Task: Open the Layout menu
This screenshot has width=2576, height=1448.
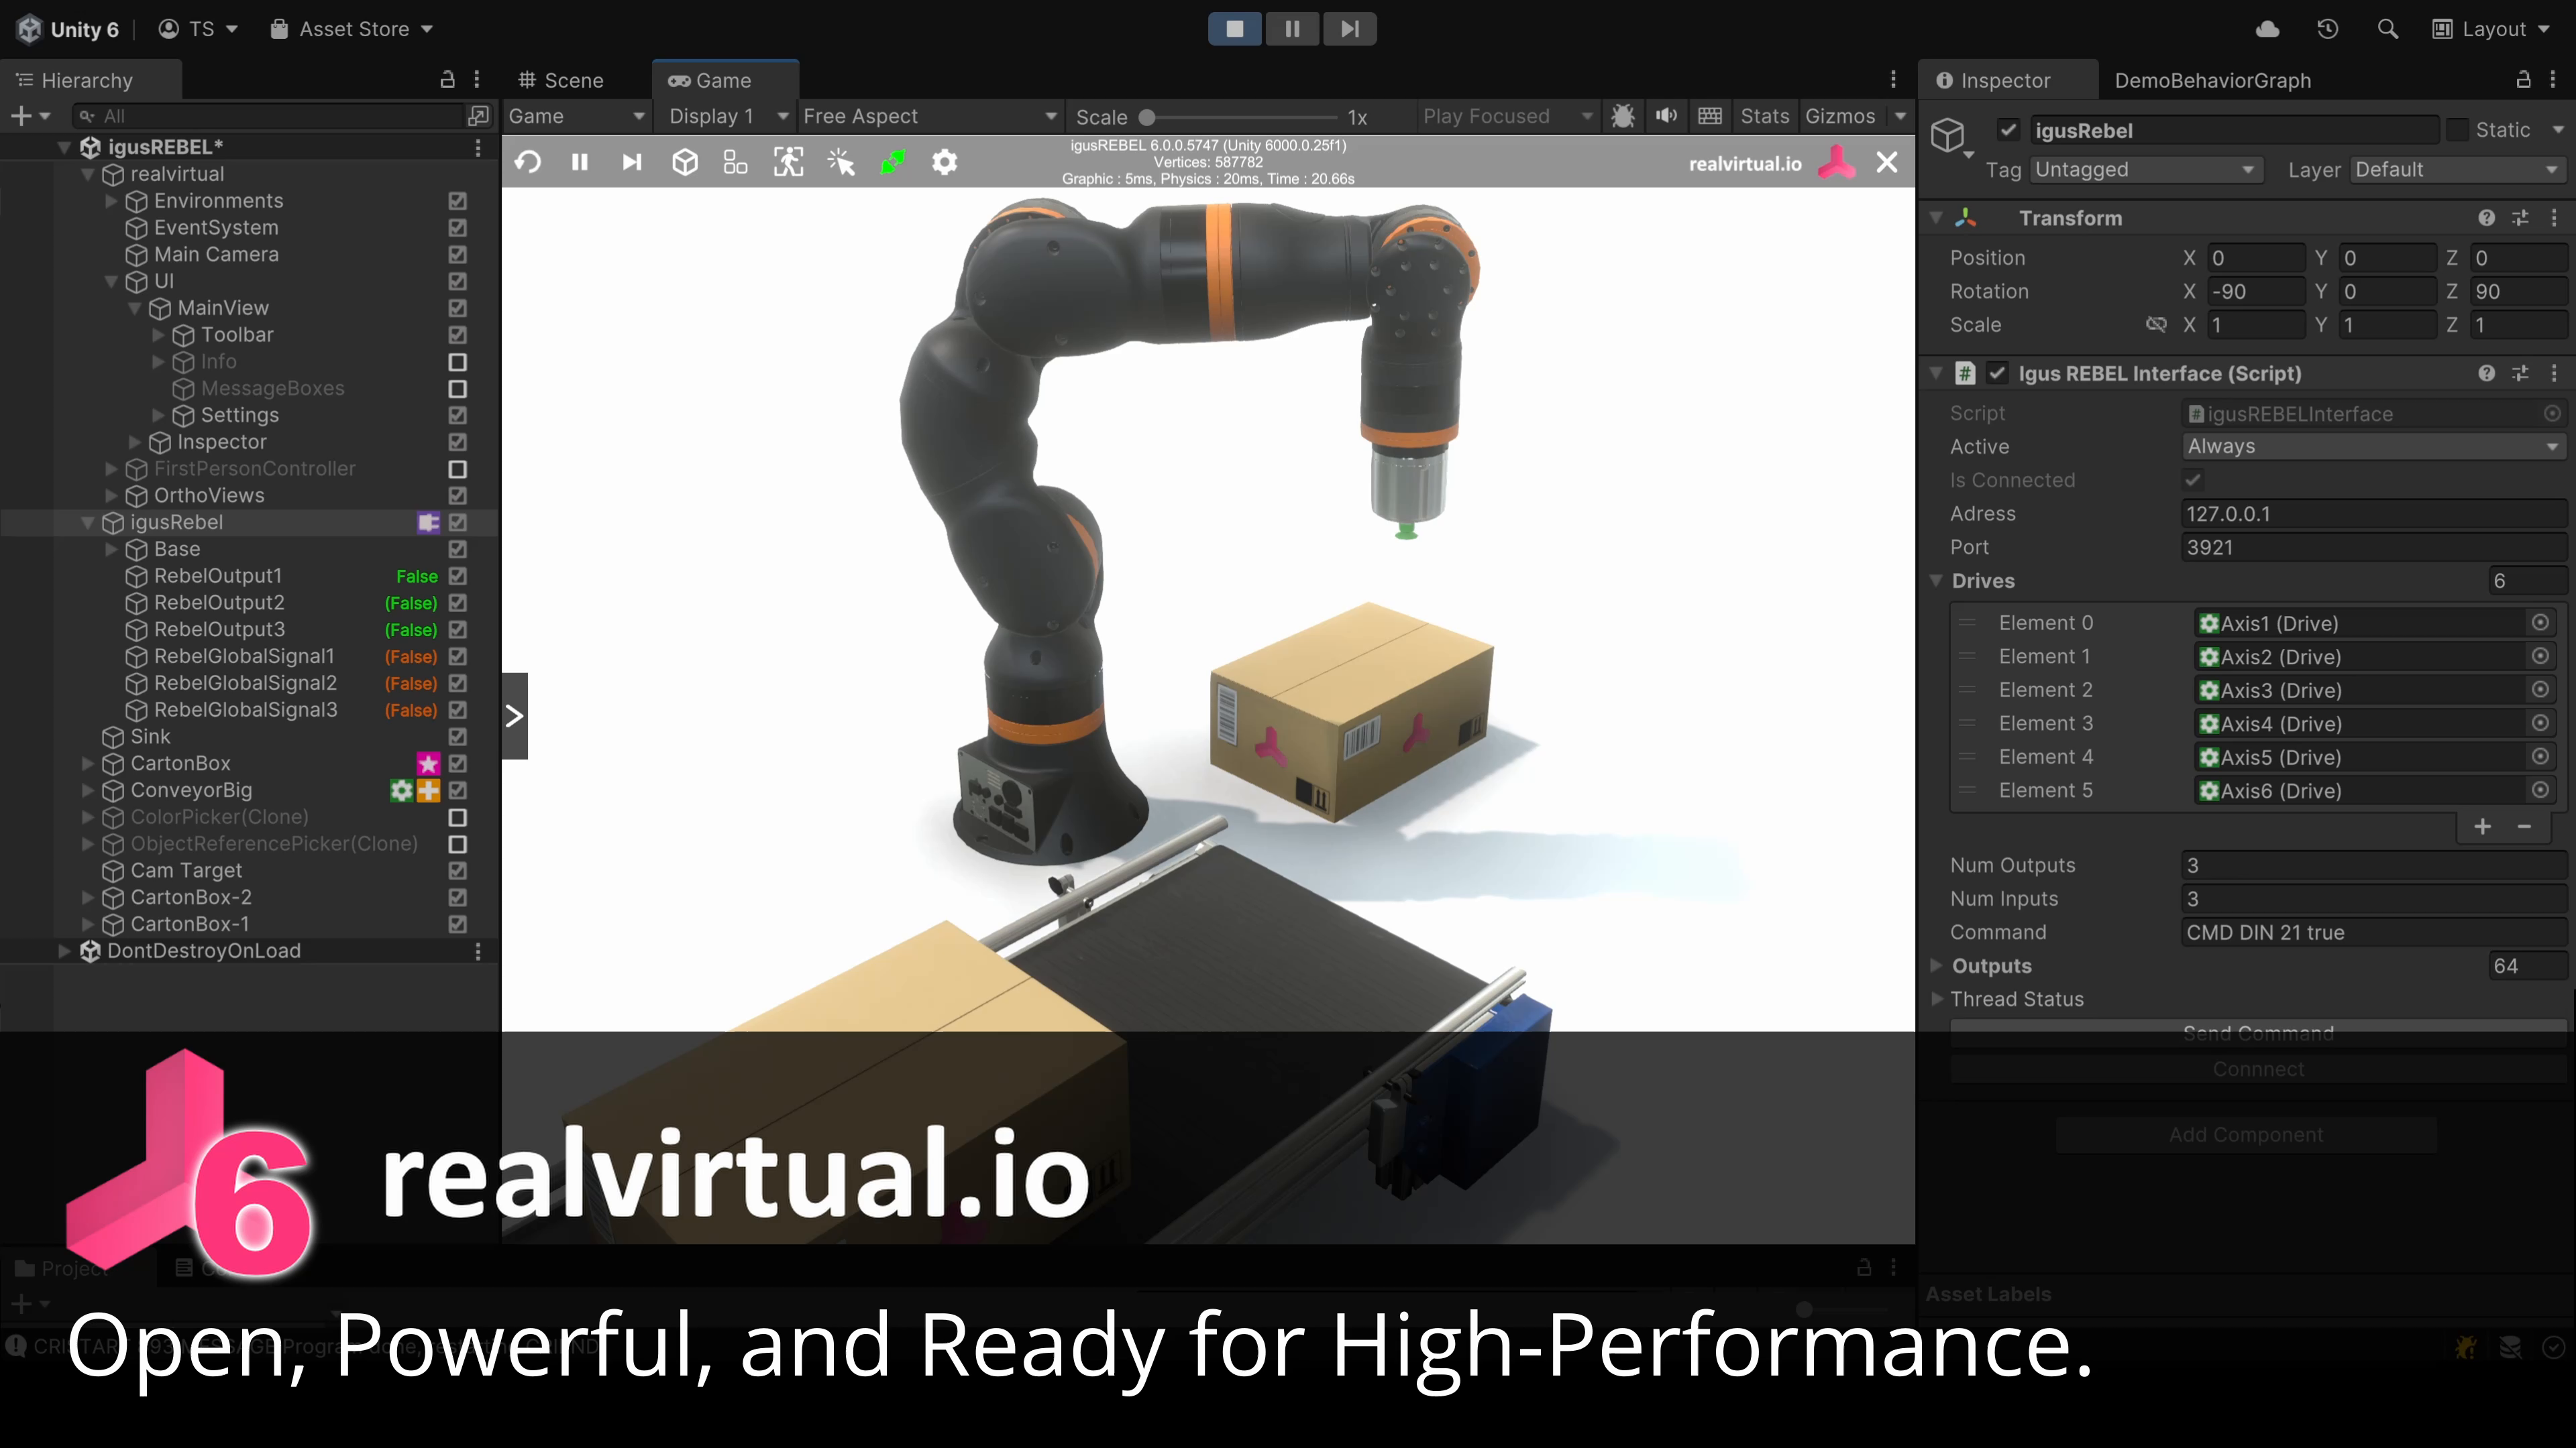Action: [x=2491, y=29]
